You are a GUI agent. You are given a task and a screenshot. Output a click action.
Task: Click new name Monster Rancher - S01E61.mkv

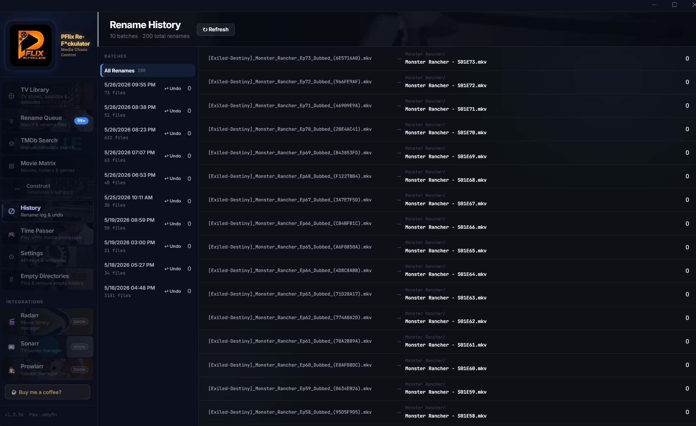pos(446,345)
